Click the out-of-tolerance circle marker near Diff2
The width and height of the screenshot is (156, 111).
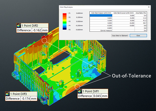[x=44, y=40]
